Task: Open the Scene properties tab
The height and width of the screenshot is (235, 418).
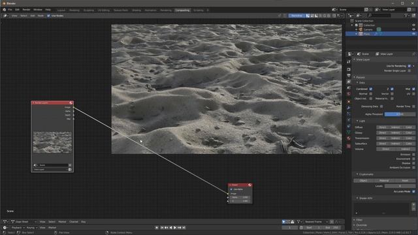Action: coord(349,87)
